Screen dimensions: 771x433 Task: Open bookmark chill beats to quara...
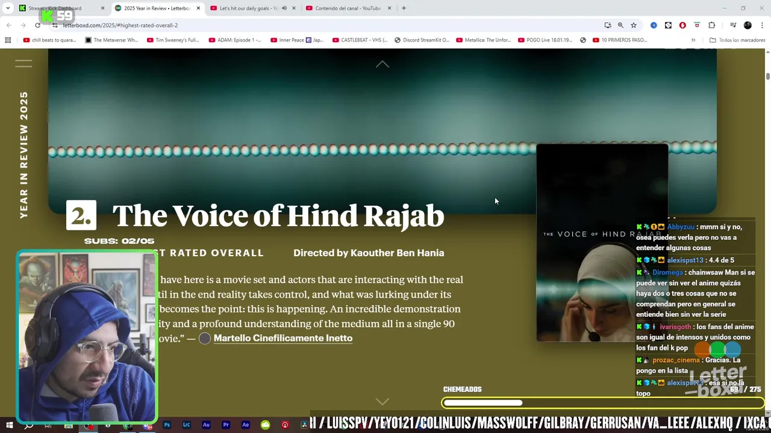[49, 40]
